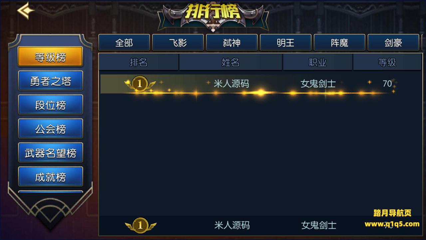The height and width of the screenshot is (240, 426).
Task: Click the 职业 column header
Action: 318,62
